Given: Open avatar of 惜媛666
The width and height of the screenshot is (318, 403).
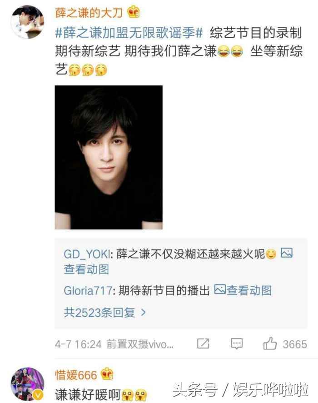Looking at the screenshot, I should [27, 384].
